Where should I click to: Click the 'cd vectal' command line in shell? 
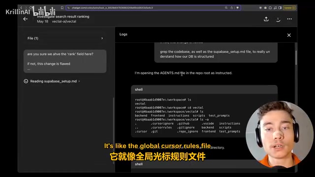coord(169,108)
